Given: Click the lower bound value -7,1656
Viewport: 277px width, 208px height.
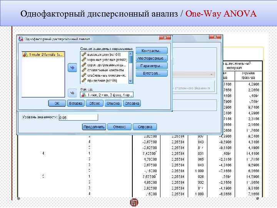Looking at the screenshot, I should (x=225, y=171).
